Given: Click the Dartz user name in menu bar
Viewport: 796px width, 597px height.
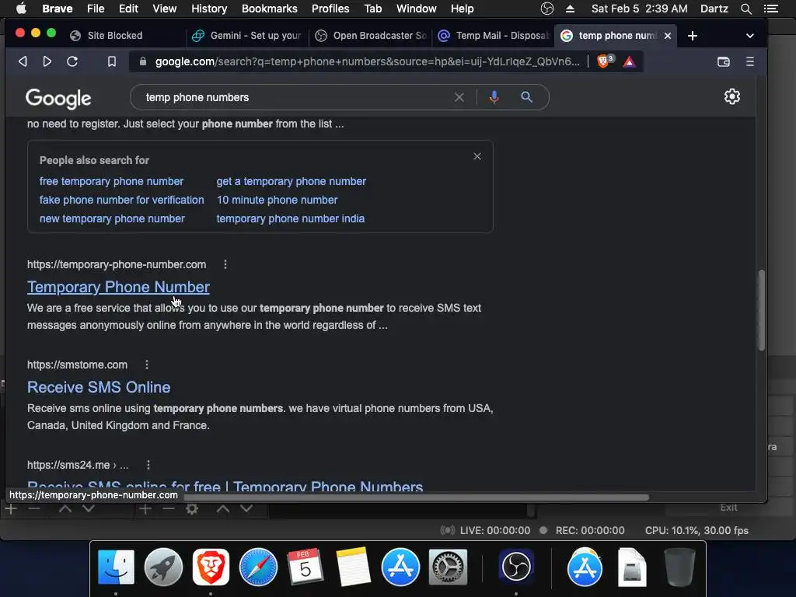Looking at the screenshot, I should click(x=714, y=9).
